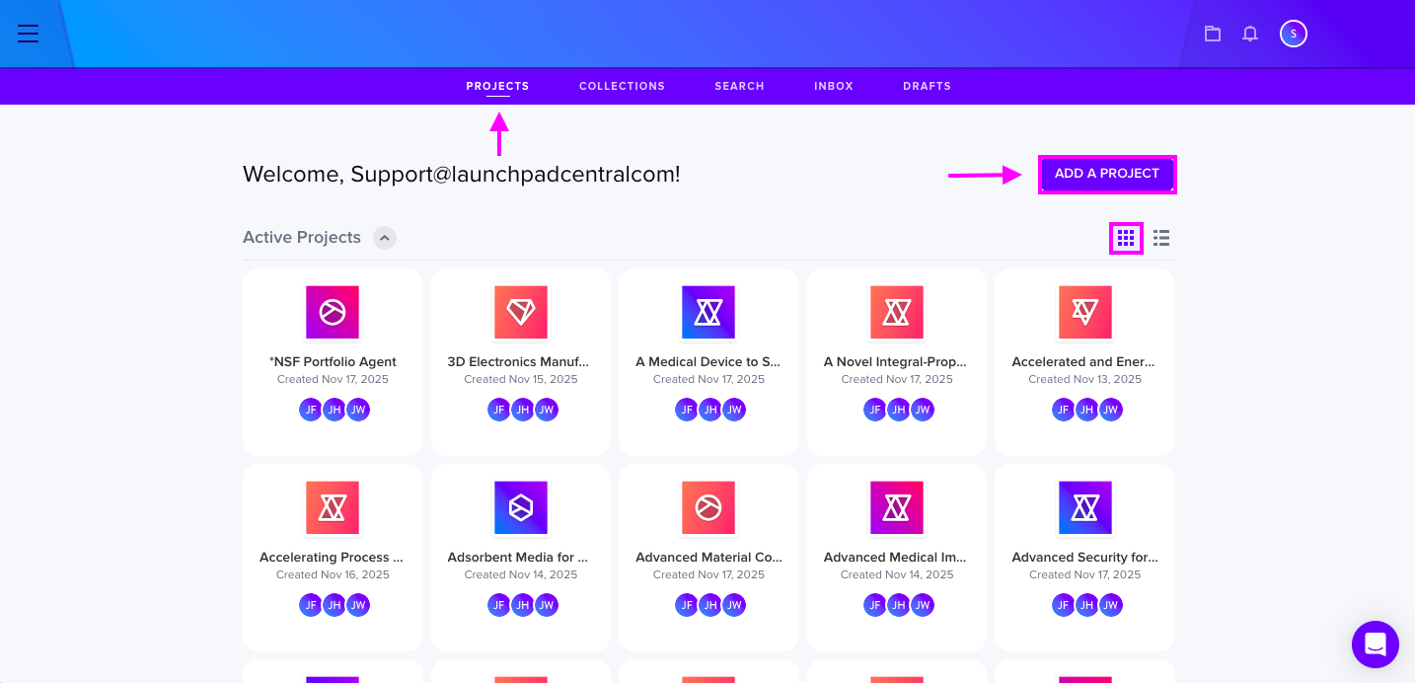Click the *NSF Portfolio Agent project icon
This screenshot has height=683, width=1415.
point(333,313)
